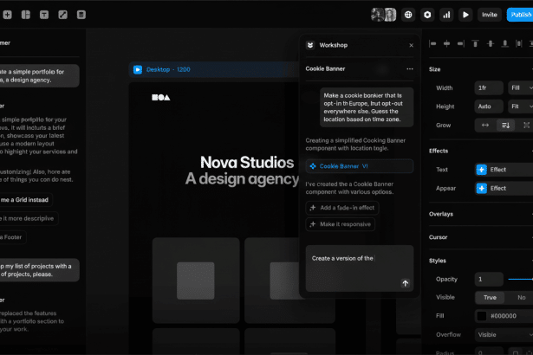Click the Insert plus icon in top toolbar
Viewport: 533px width, 355px height.
coord(8,15)
